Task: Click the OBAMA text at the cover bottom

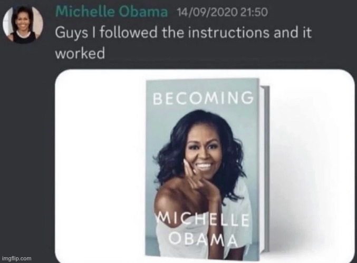Action: click(203, 240)
